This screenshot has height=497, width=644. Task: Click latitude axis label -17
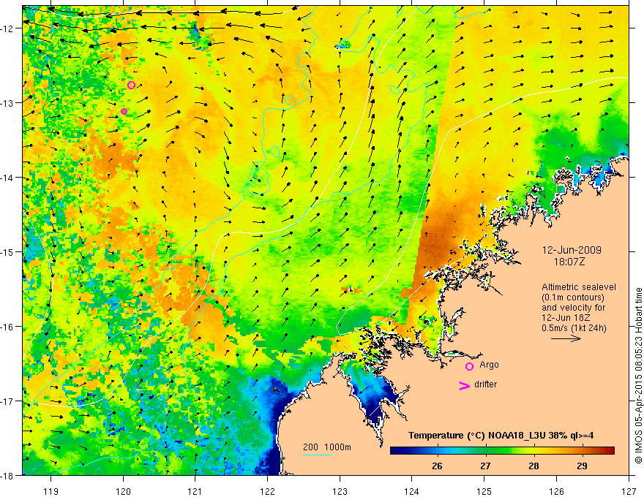[8, 401]
